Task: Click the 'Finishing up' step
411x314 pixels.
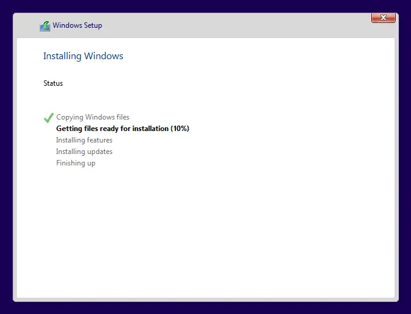Action: [x=76, y=163]
